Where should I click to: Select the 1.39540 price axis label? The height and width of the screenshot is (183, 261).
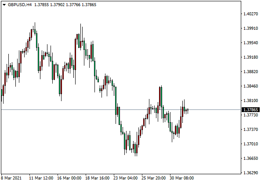click(x=250, y=43)
